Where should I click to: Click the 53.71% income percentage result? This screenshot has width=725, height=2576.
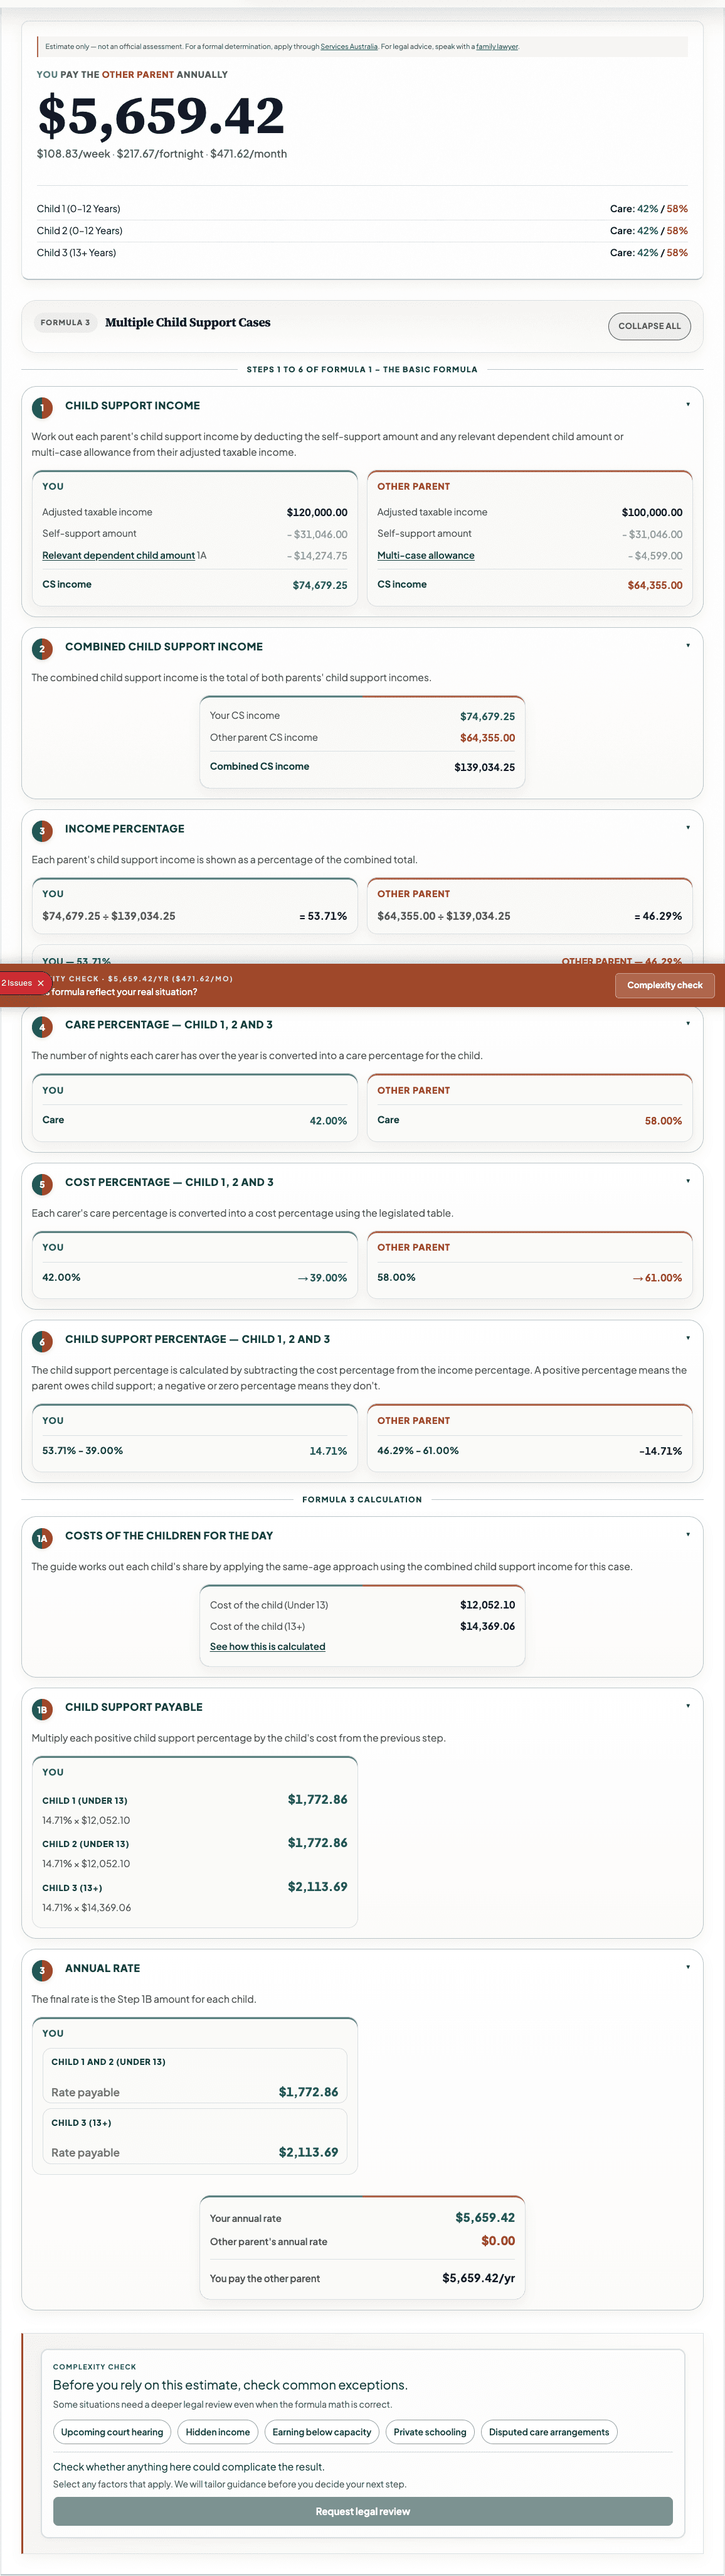[x=322, y=916]
